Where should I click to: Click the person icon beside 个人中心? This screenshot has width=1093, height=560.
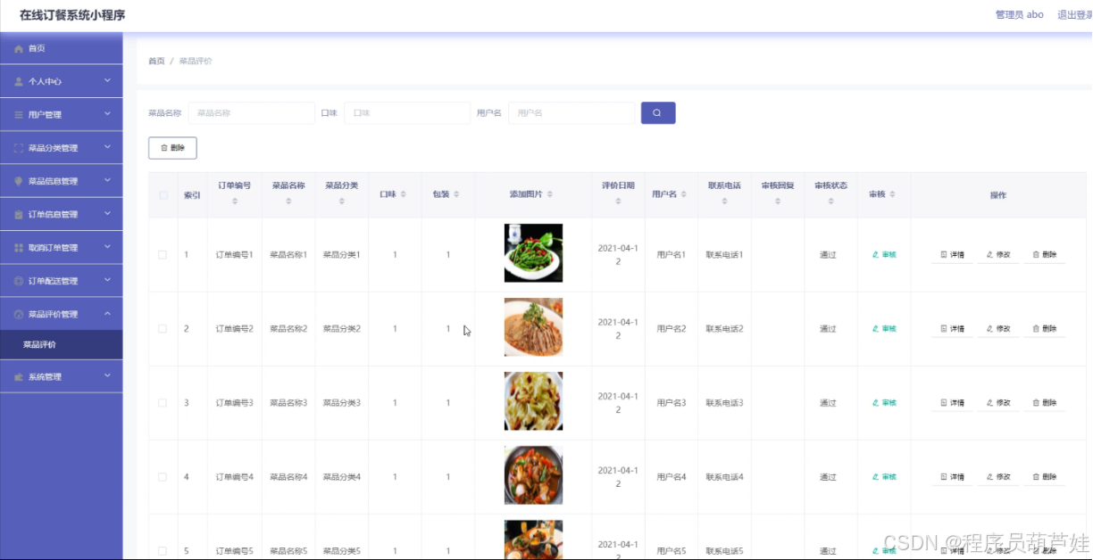[19, 81]
